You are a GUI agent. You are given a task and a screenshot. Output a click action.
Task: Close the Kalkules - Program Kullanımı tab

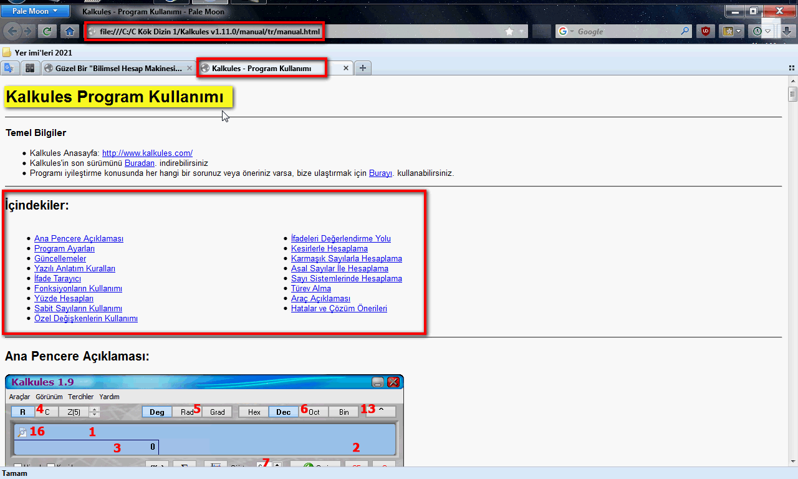coord(346,68)
